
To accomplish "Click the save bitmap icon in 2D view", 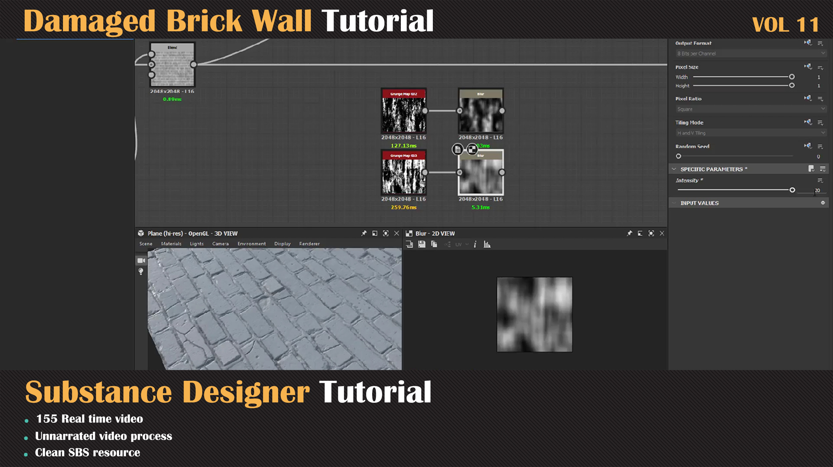I will 421,244.
